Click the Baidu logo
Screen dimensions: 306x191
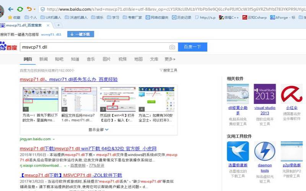pyautogui.click(x=8, y=46)
